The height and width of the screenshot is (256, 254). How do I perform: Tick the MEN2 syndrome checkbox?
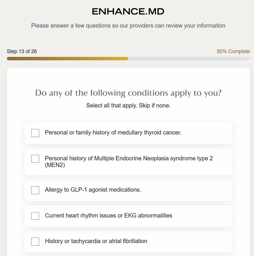35,159
